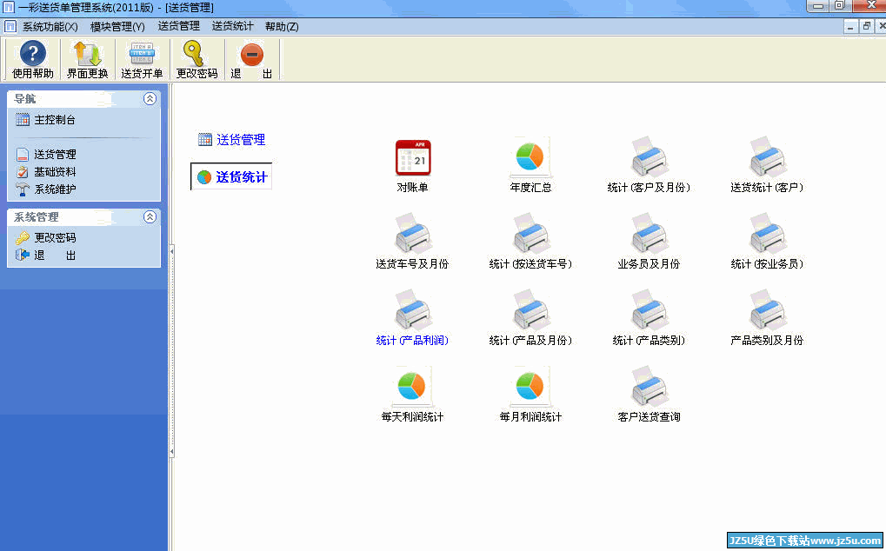The image size is (886, 551).
Task: Select 系统维护 in navigation panel
Action: 55,189
